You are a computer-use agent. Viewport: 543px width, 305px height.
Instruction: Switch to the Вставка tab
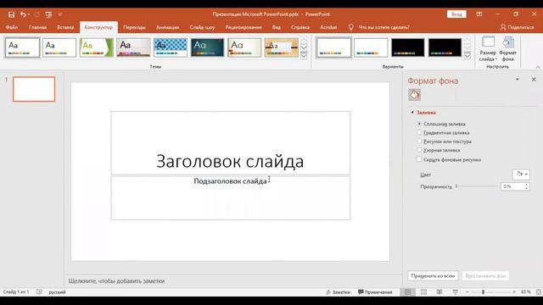pyautogui.click(x=65, y=27)
